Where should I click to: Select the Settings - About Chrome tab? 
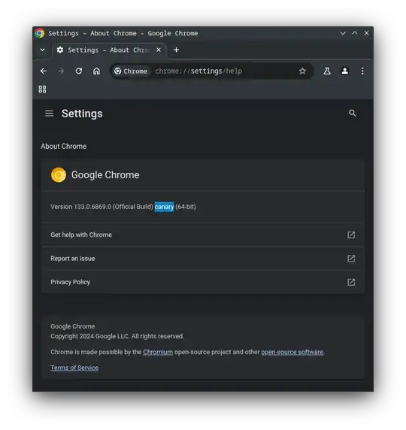[x=109, y=50]
